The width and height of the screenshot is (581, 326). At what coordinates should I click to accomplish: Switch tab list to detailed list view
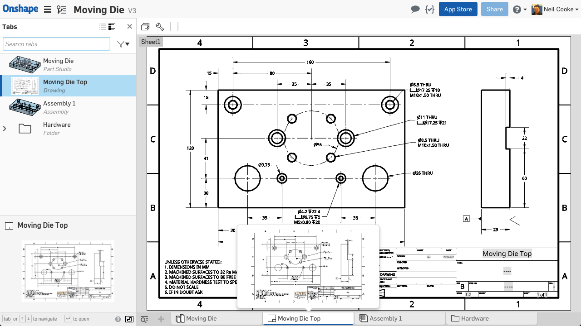click(x=112, y=27)
